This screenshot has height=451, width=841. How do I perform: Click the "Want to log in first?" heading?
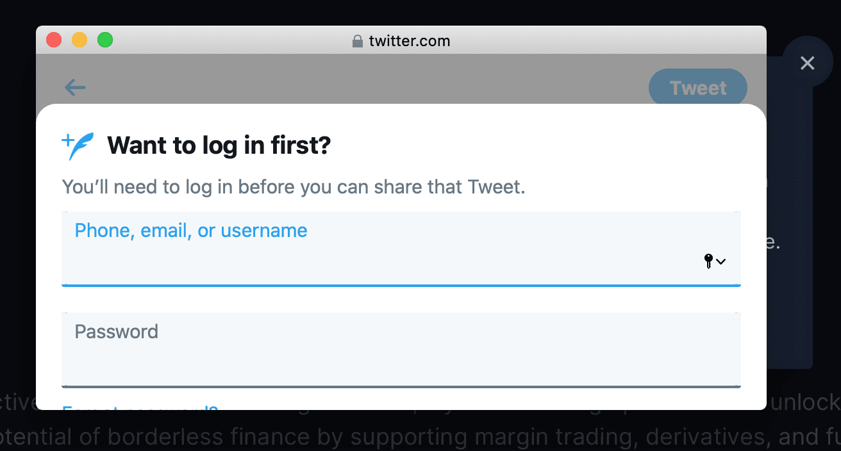[x=219, y=146]
